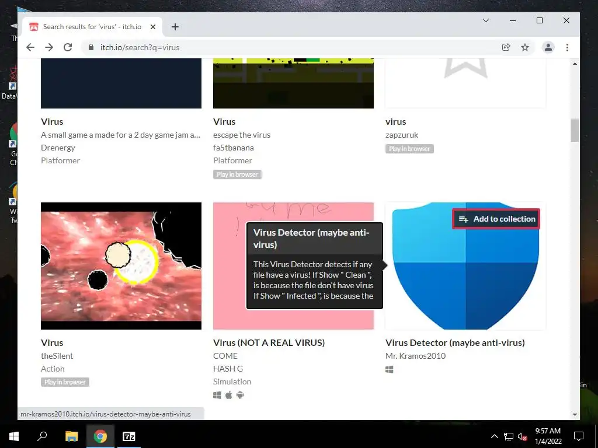Open theSilent's Virus game title link

pyautogui.click(x=52, y=342)
